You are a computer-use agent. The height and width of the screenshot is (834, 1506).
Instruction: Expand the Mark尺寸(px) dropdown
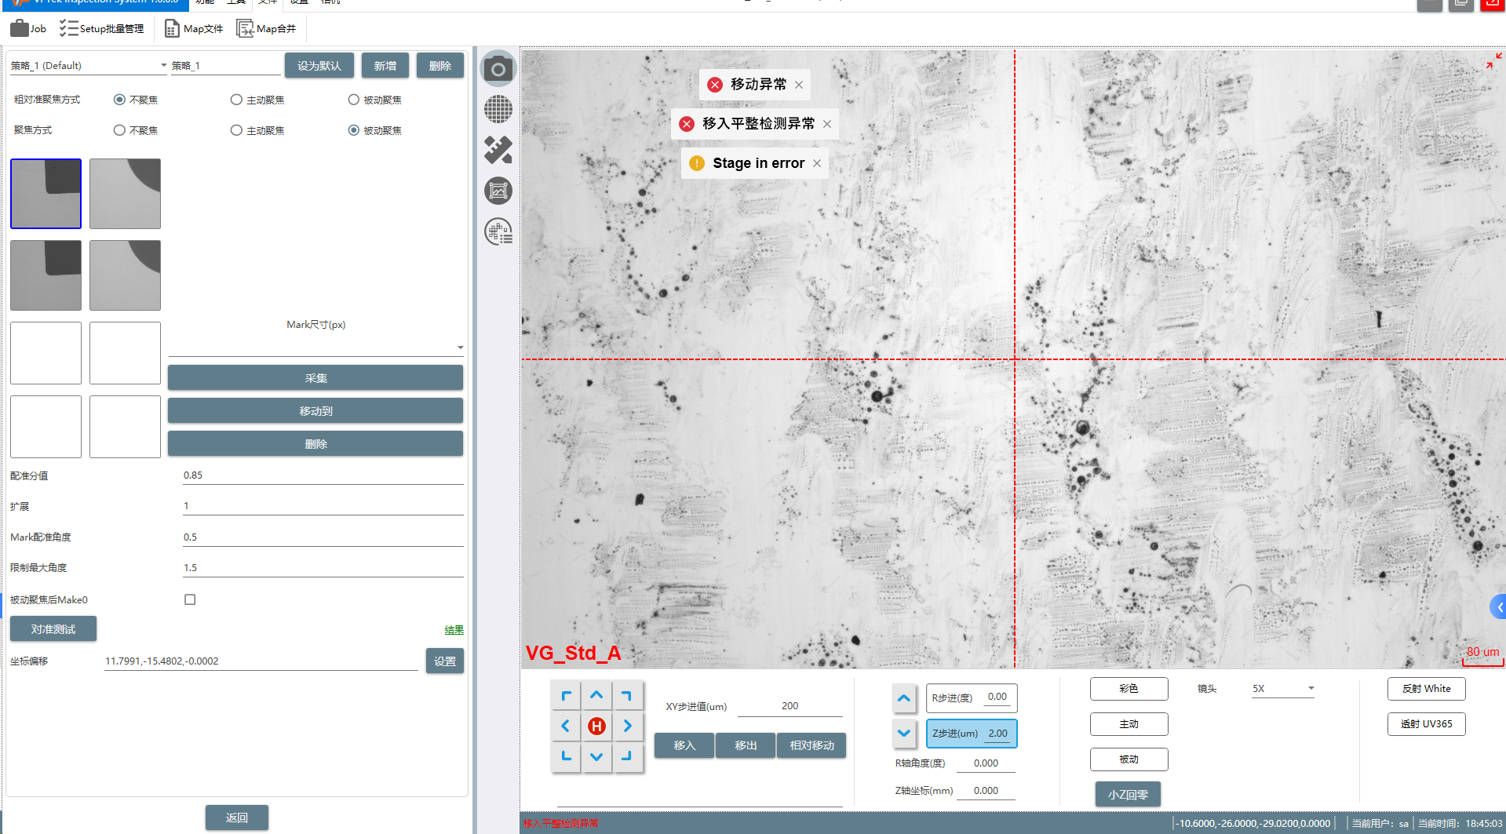coord(460,347)
